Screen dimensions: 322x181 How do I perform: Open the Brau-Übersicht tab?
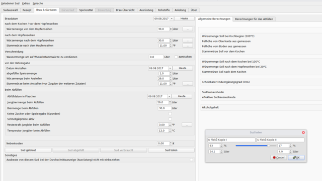point(125,10)
